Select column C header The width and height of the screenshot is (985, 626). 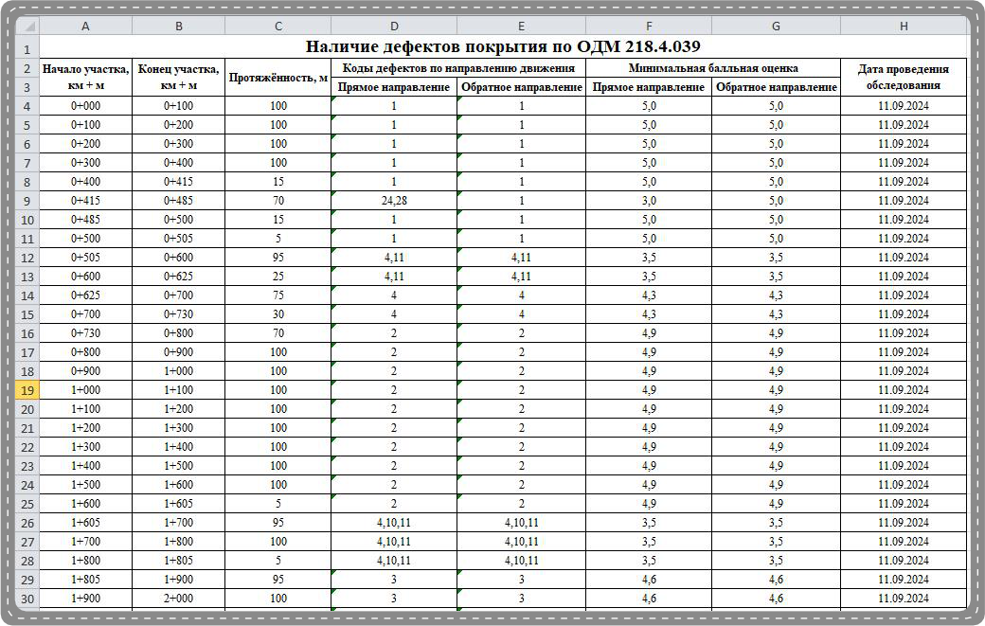[x=278, y=26]
